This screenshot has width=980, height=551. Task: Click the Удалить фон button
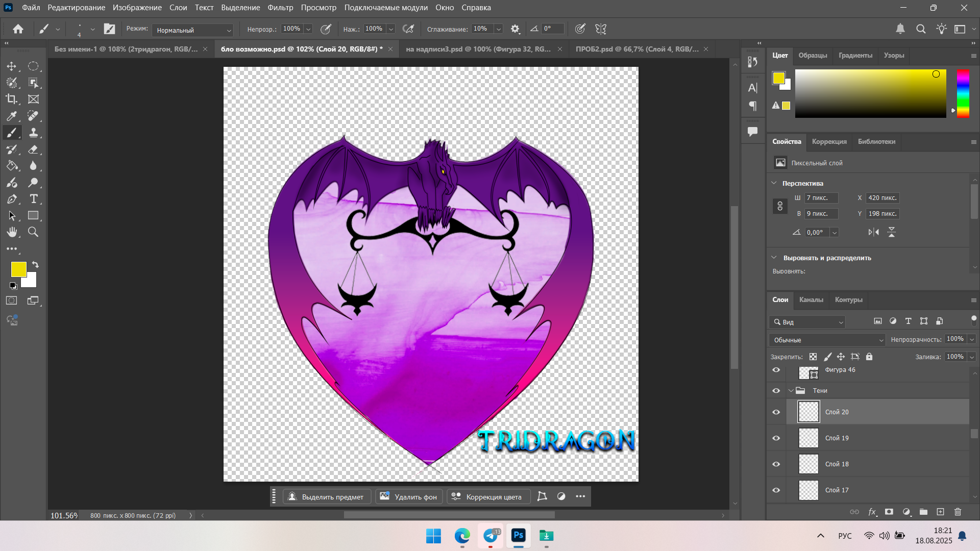(409, 496)
